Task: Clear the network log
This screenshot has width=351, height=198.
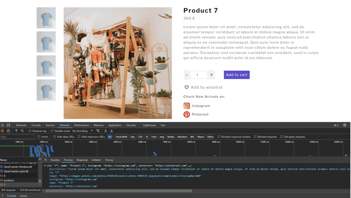Action: 8,131
